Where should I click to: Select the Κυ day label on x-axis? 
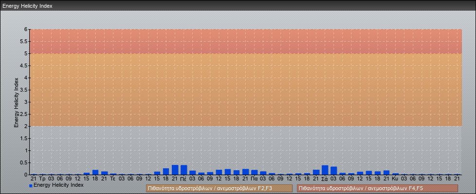[395, 179]
